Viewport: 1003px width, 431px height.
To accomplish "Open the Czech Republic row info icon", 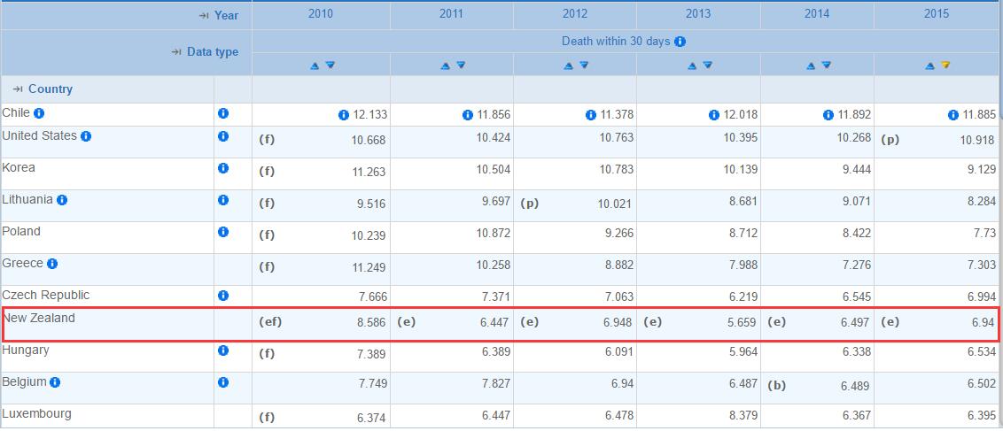I will click(x=223, y=296).
